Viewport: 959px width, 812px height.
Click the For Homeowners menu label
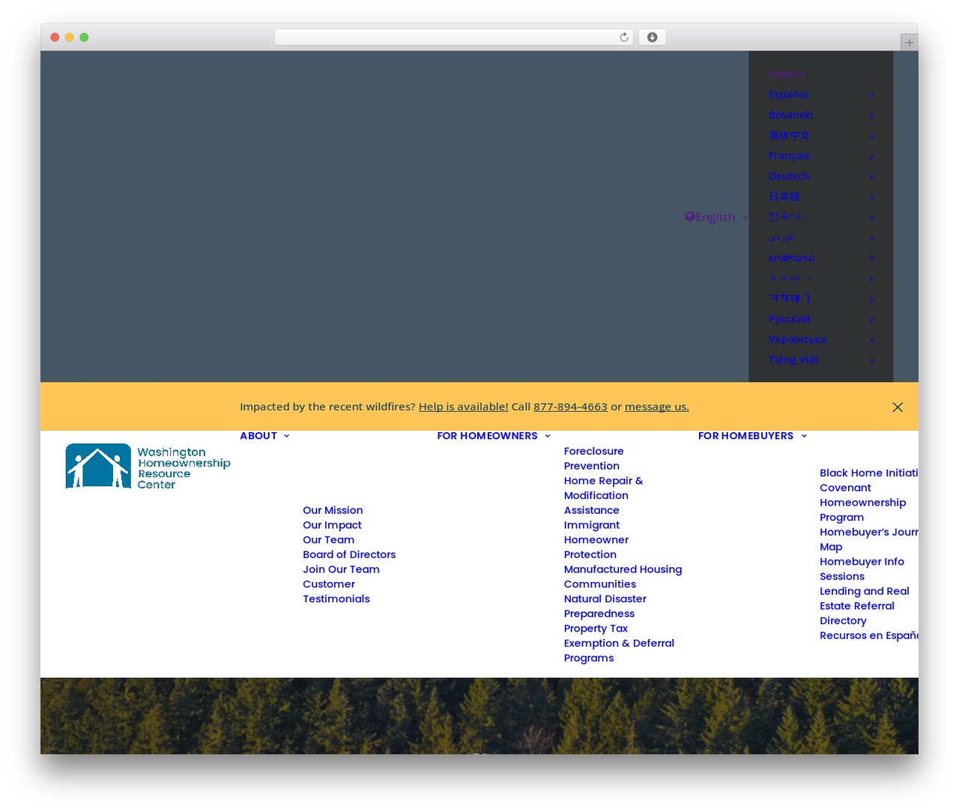tap(487, 436)
